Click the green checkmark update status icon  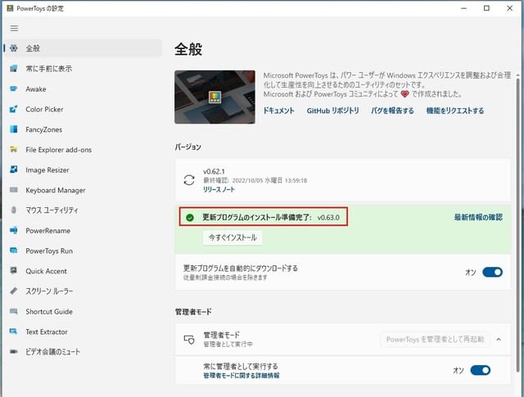(190, 218)
